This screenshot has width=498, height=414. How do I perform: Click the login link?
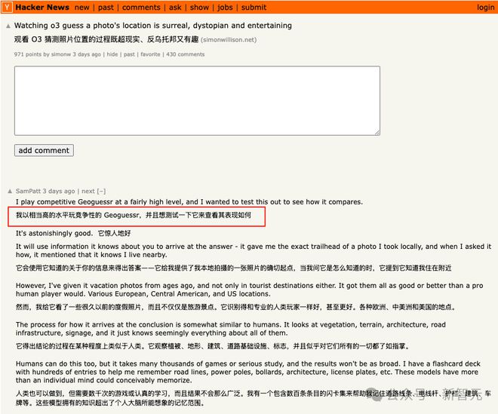click(486, 8)
